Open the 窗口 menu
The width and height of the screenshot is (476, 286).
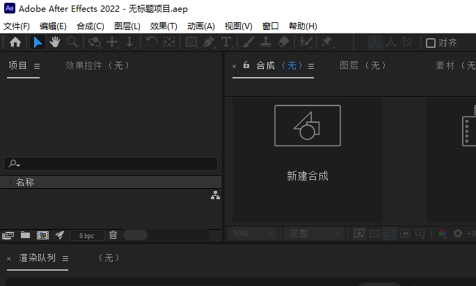click(271, 26)
